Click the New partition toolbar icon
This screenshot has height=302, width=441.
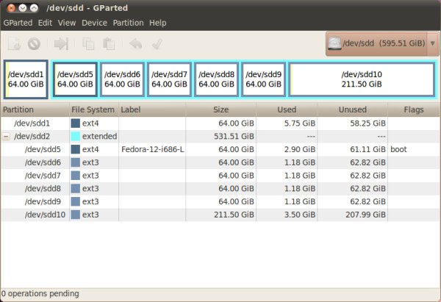click(x=14, y=44)
